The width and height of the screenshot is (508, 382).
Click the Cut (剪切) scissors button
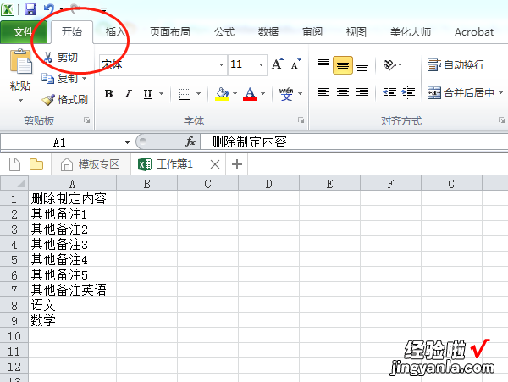pos(61,58)
